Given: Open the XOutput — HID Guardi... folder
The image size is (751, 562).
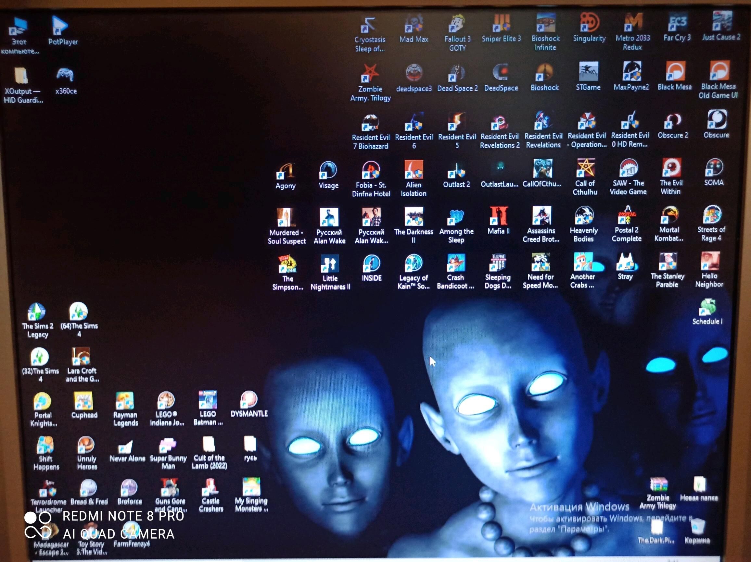Looking at the screenshot, I should (x=21, y=75).
